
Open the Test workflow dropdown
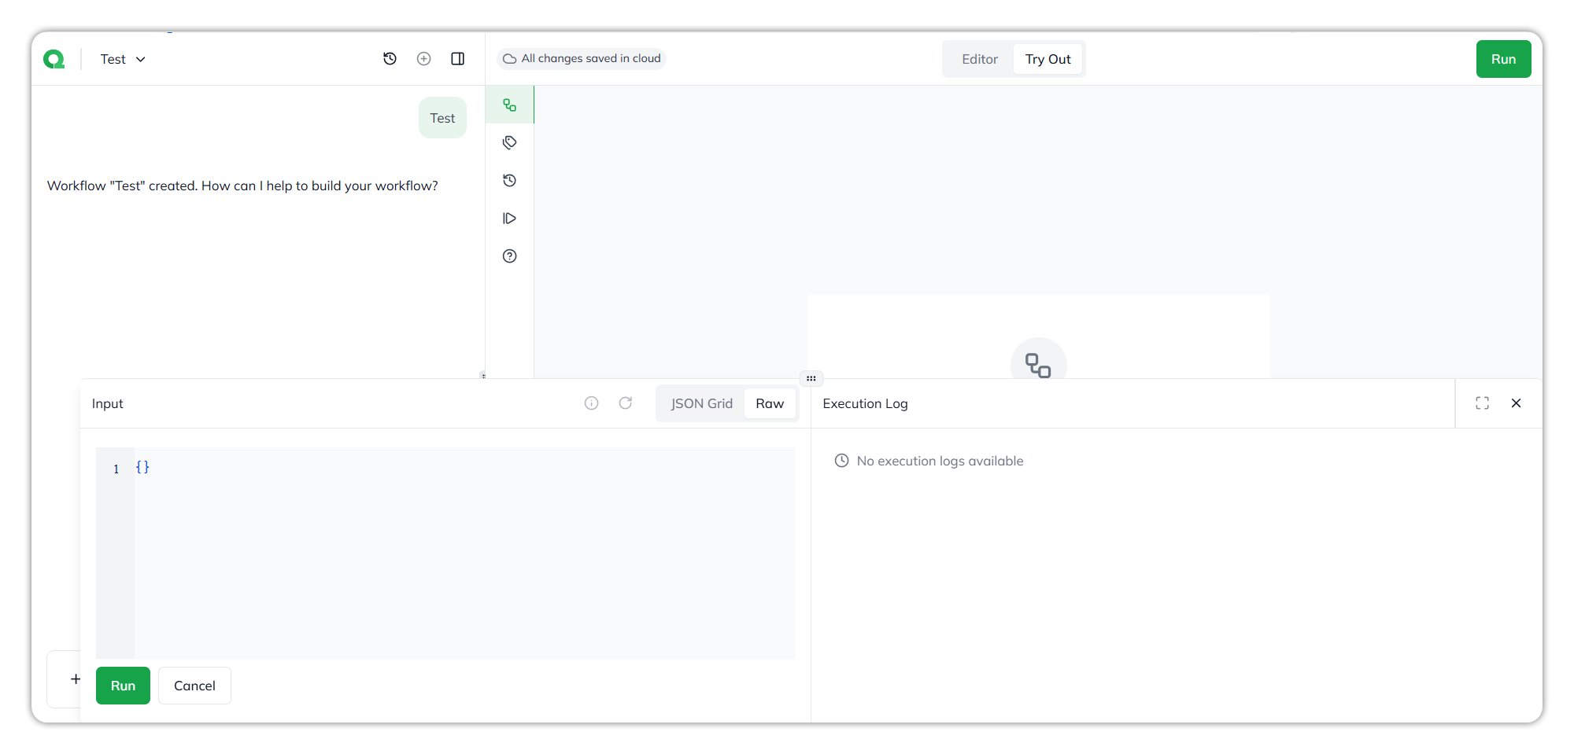click(123, 59)
